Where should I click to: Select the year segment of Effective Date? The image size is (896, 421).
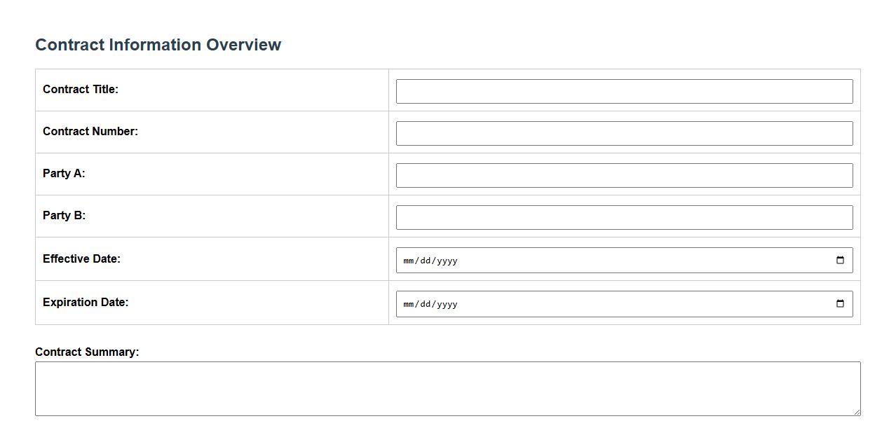point(447,261)
